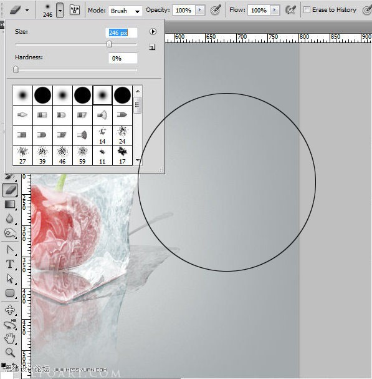Toggle the brush panel icon in options bar
Screen dimensions: 372x379
75,10
